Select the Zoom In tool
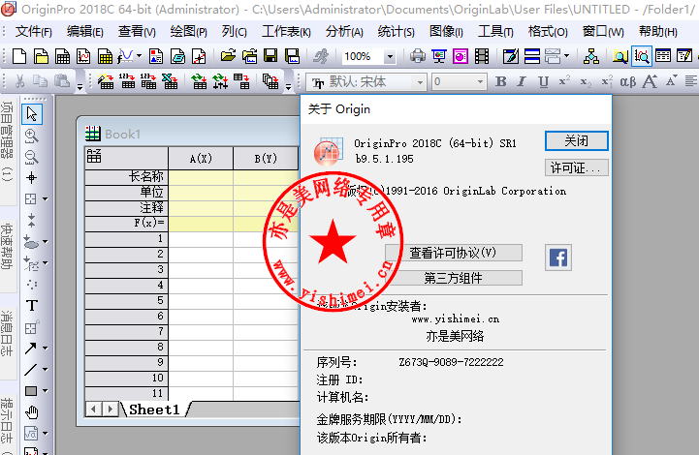 point(31,136)
